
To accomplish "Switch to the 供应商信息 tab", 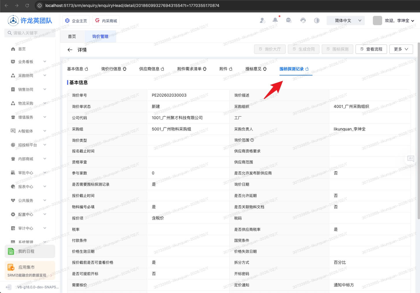I will (151, 69).
